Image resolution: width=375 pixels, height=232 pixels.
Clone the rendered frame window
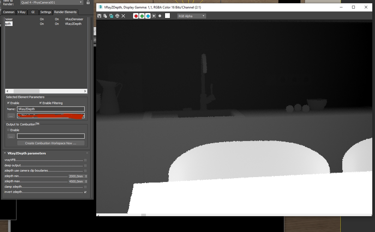click(111, 16)
